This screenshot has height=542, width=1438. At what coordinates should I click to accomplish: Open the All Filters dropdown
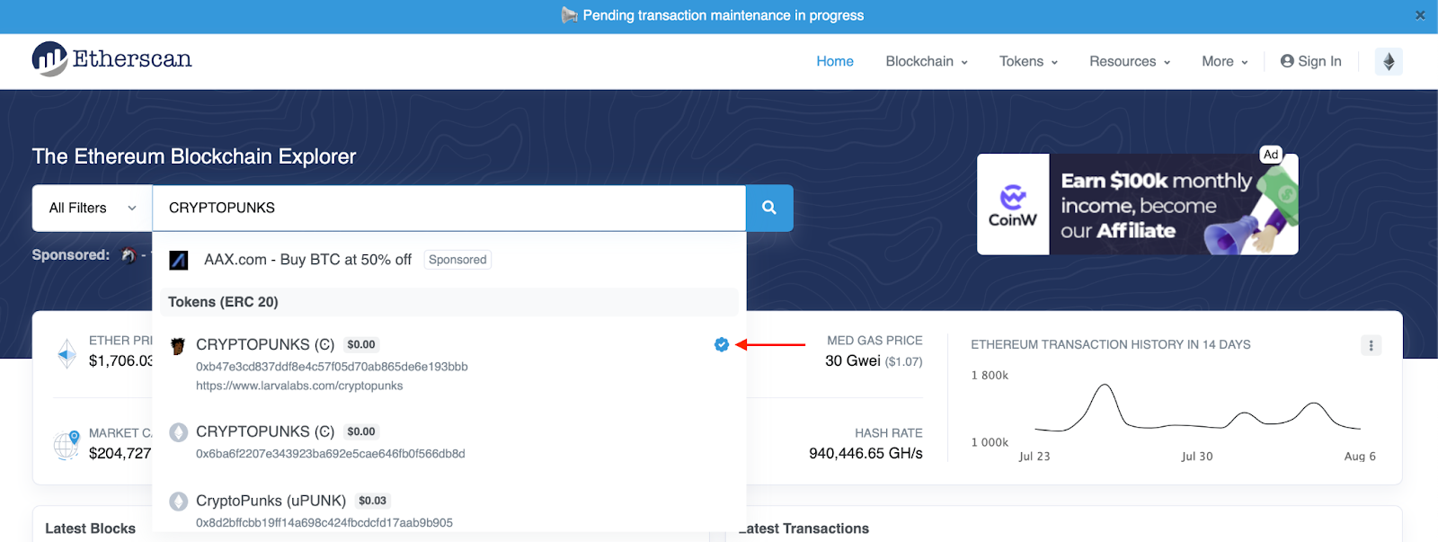point(93,208)
